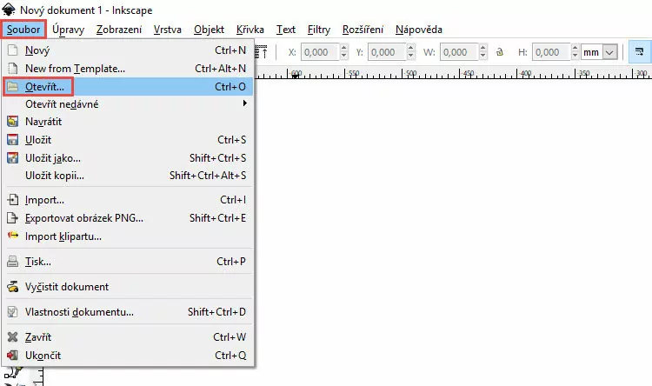Choose Uložit jako from menu
Image resolution: width=652 pixels, height=386 pixels.
53,158
